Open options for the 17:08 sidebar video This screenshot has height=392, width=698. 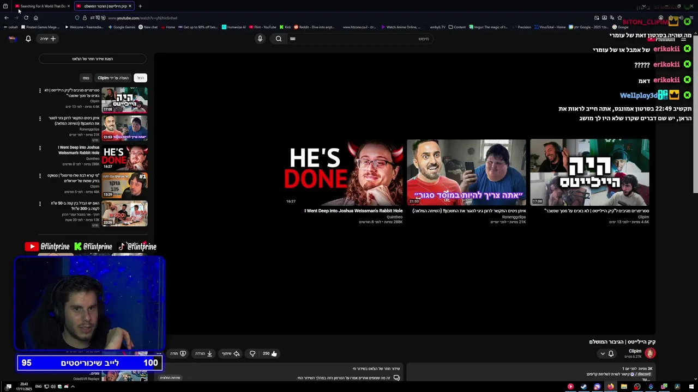pos(40,90)
